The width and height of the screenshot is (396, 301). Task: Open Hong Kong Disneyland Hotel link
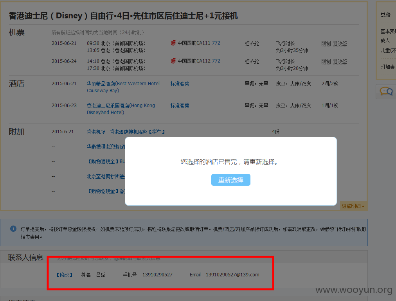pos(121,109)
